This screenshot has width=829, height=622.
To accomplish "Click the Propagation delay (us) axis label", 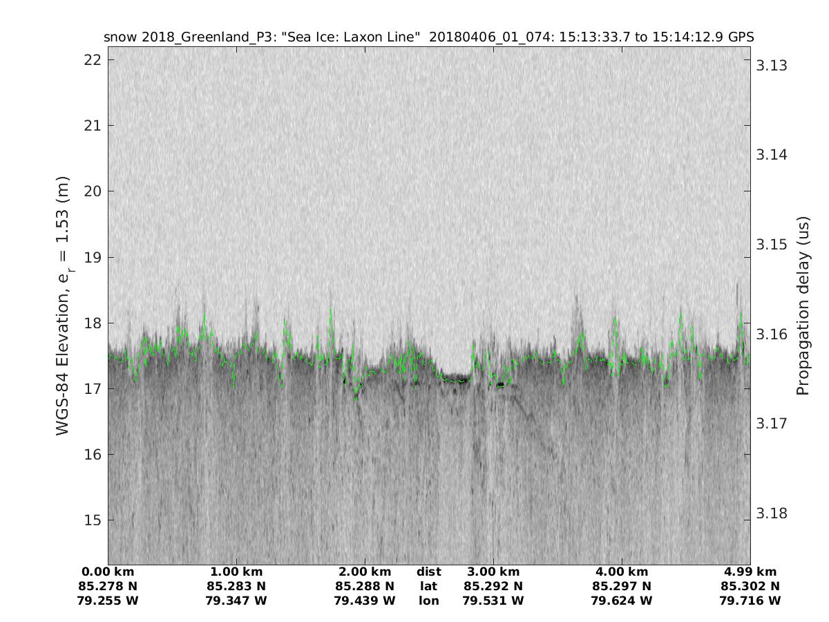I will [802, 305].
